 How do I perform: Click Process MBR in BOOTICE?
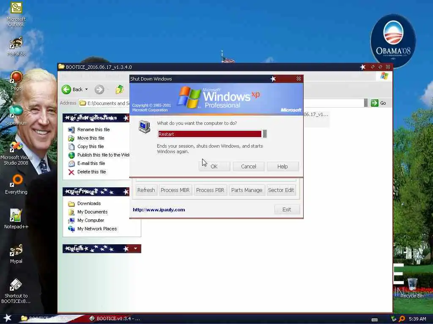[x=175, y=190]
